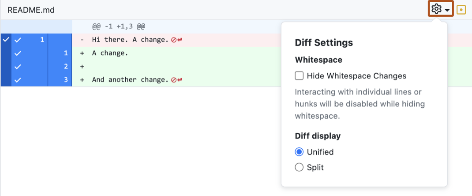Toggle checkmark on added line 2
472x196 pixels.
coord(18,67)
